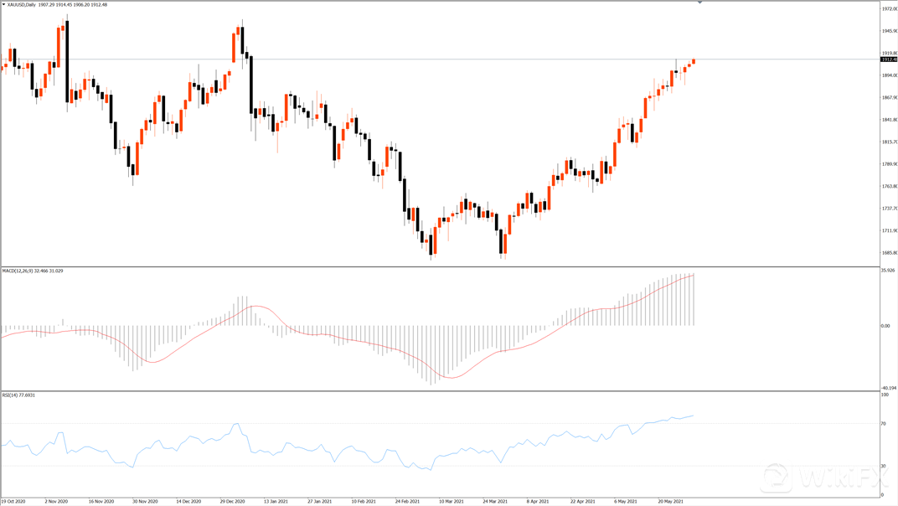Select the 10 Mar 2021 date label

tap(450, 501)
